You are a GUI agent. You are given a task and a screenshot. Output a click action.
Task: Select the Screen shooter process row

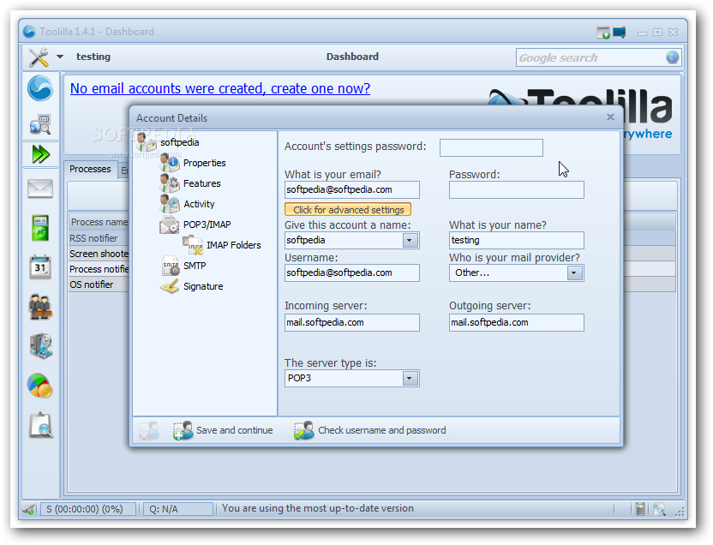99,254
